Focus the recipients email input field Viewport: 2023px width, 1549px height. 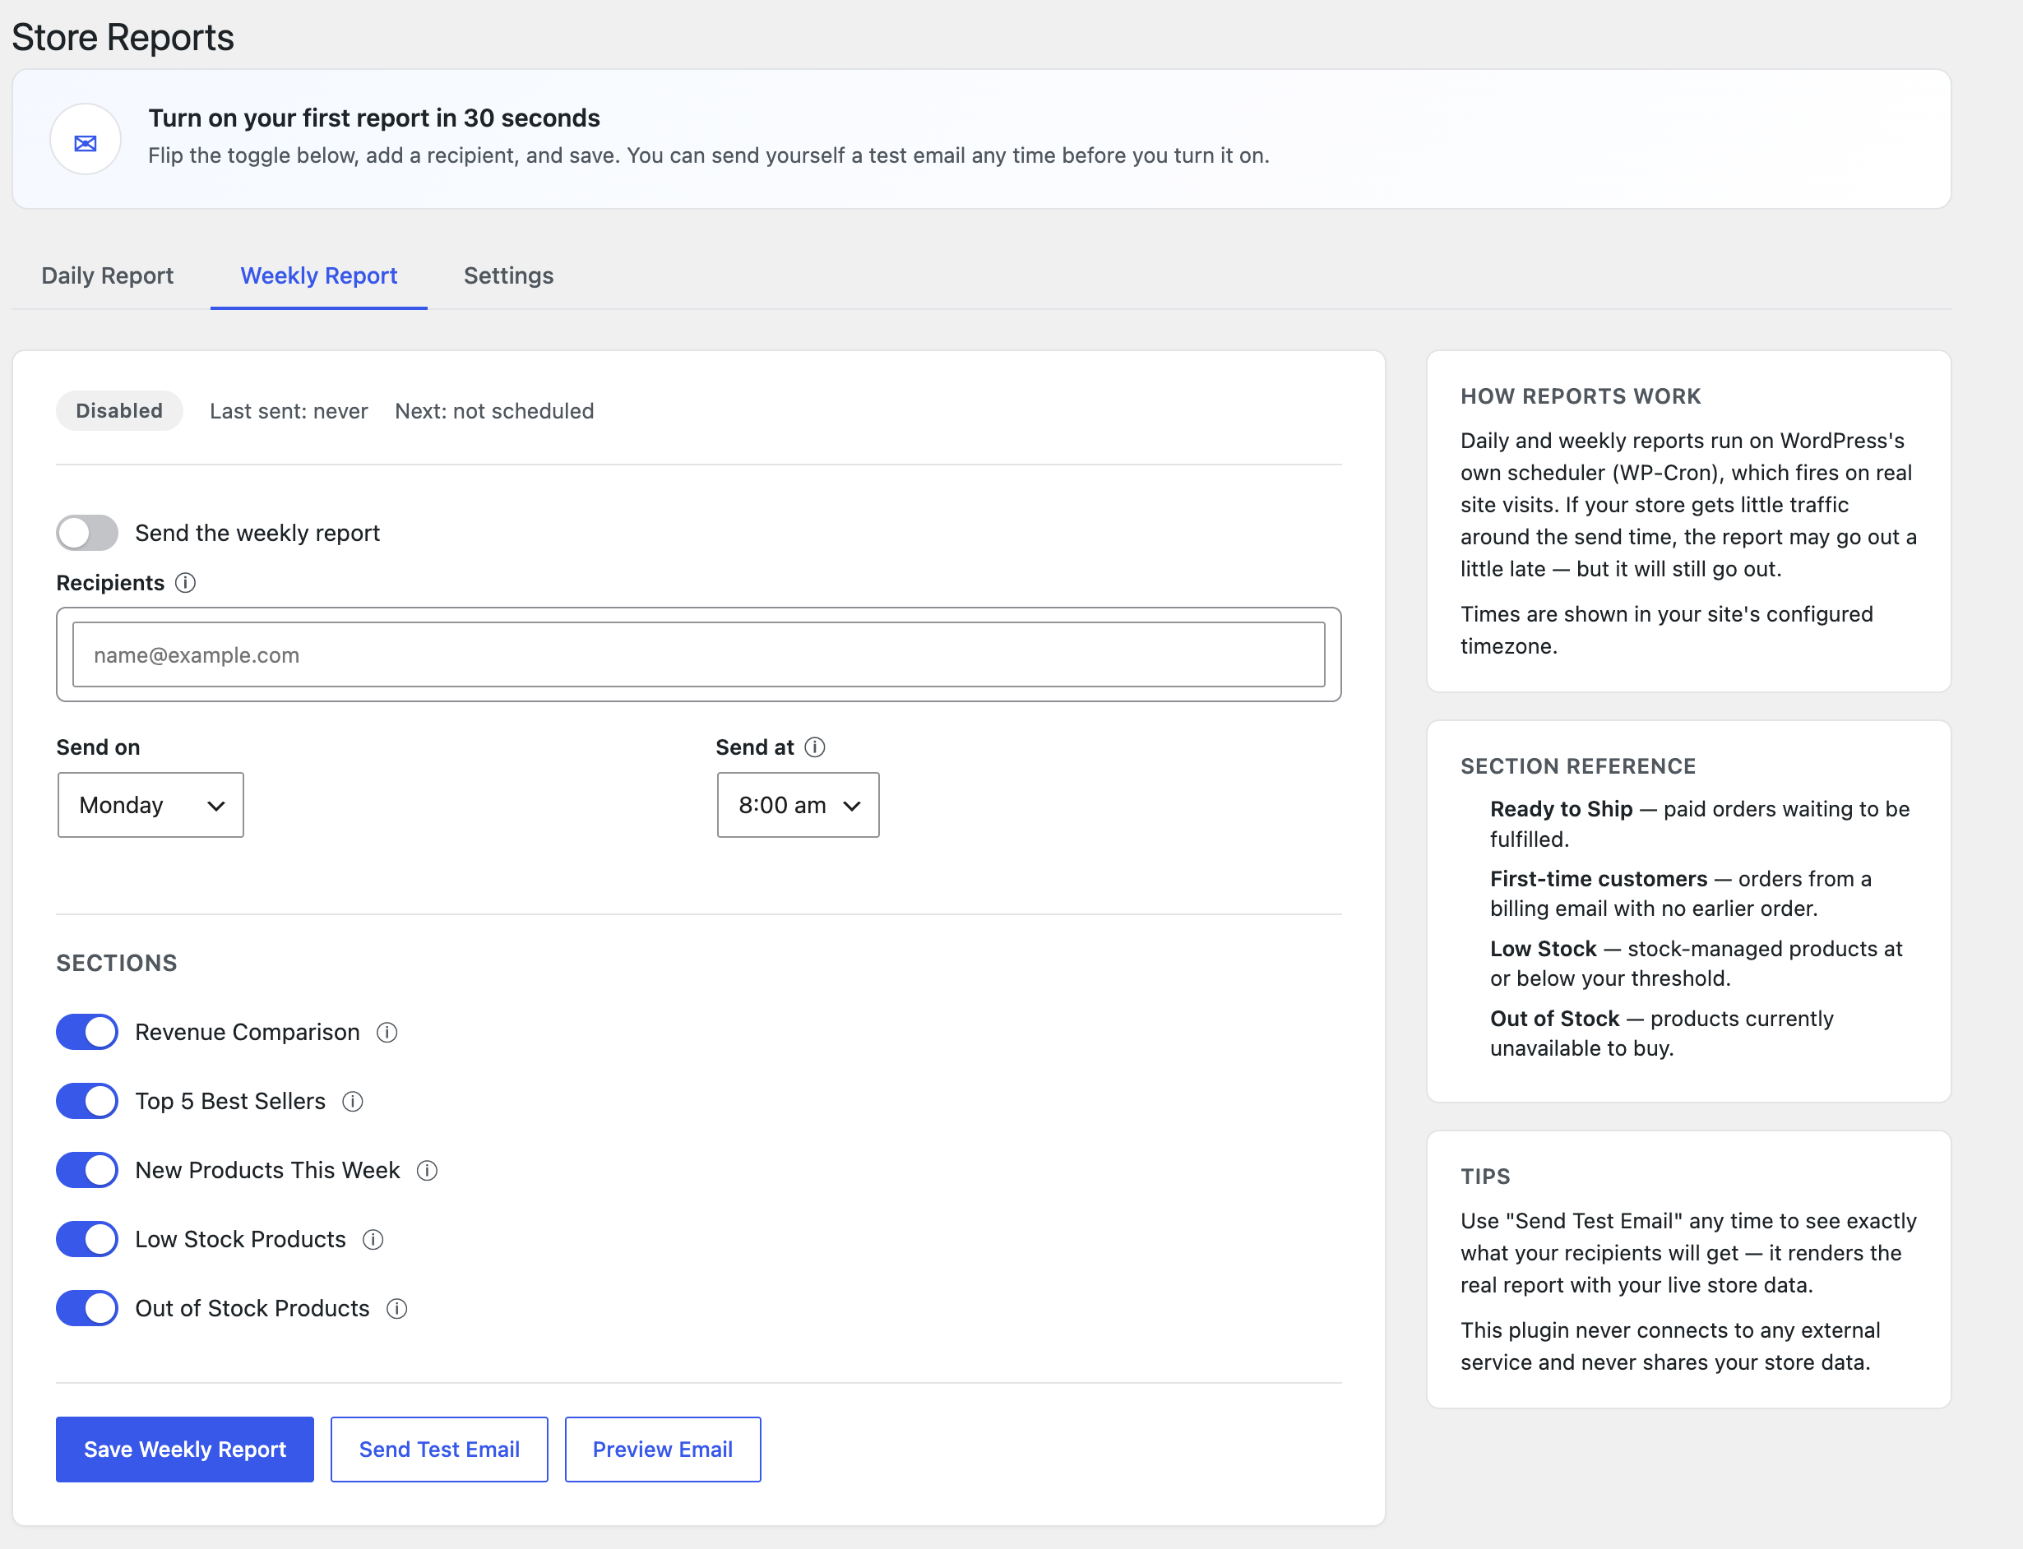[x=699, y=654]
